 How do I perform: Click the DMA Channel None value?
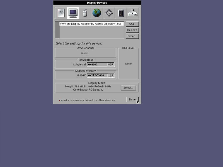[84, 53]
